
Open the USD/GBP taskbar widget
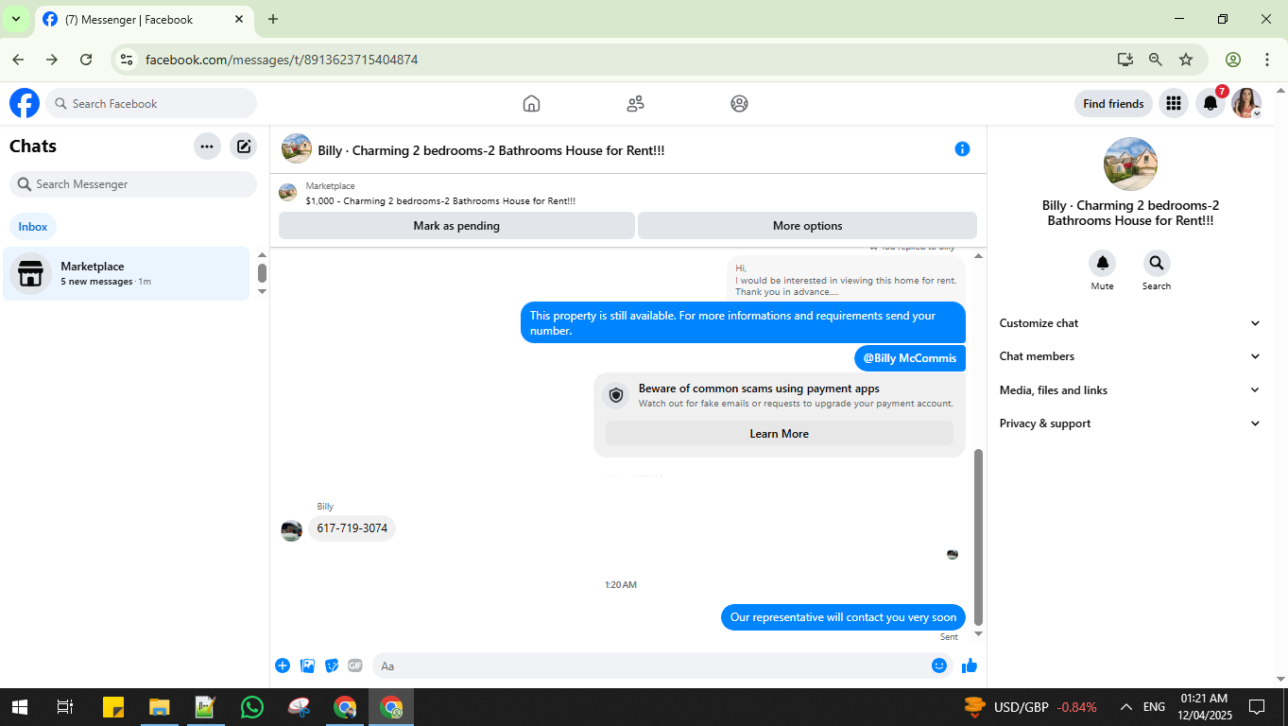pos(1030,707)
